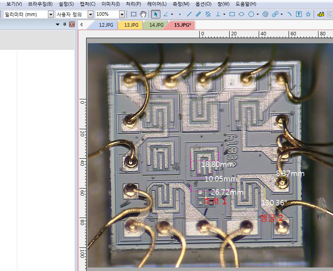Activate the hand pan tool
Viewport: 333px width, 271px height.
pos(144,14)
